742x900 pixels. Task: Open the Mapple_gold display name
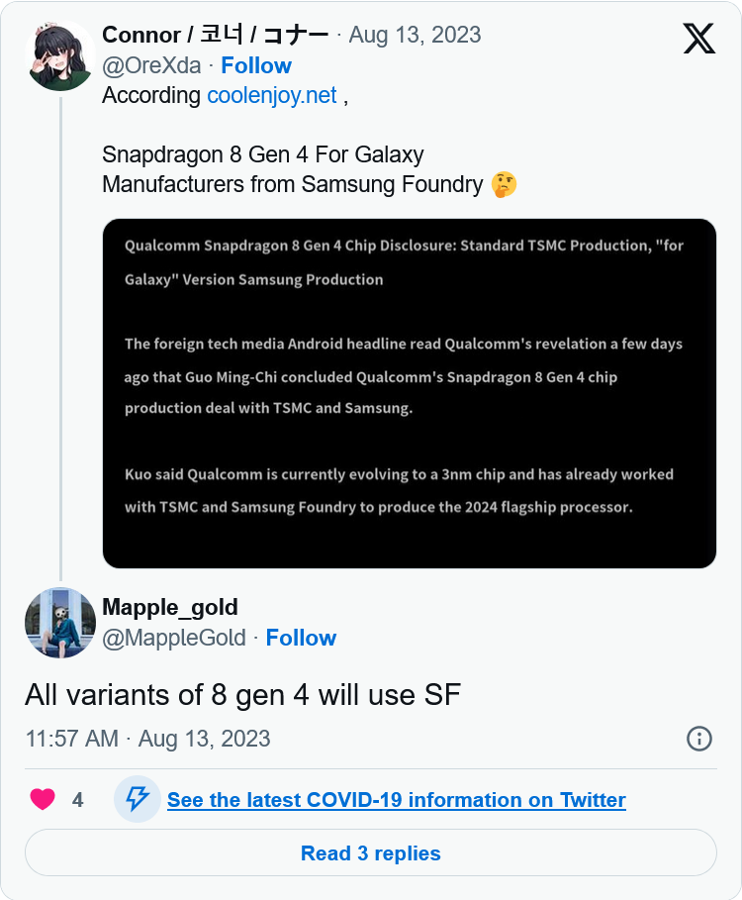170,607
